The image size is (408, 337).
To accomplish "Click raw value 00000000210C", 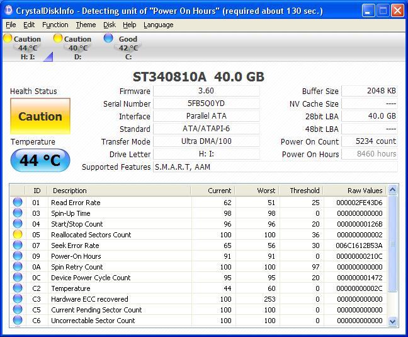I will tap(360, 256).
